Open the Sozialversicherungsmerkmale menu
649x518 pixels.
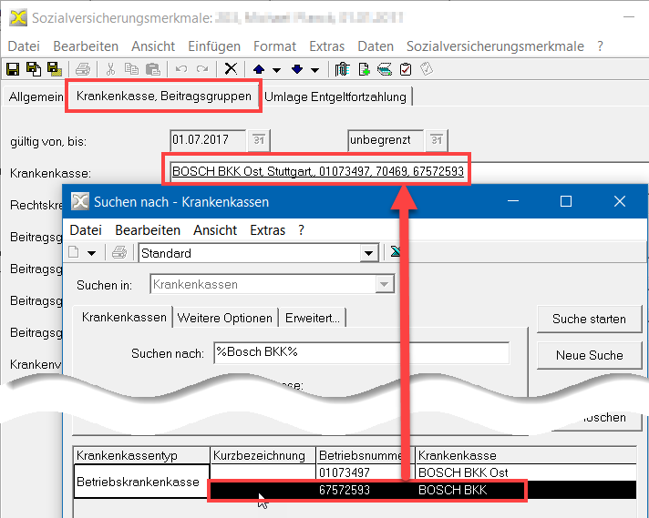click(x=495, y=46)
